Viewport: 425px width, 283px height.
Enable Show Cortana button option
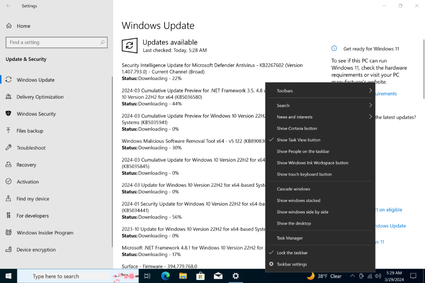[x=297, y=129]
